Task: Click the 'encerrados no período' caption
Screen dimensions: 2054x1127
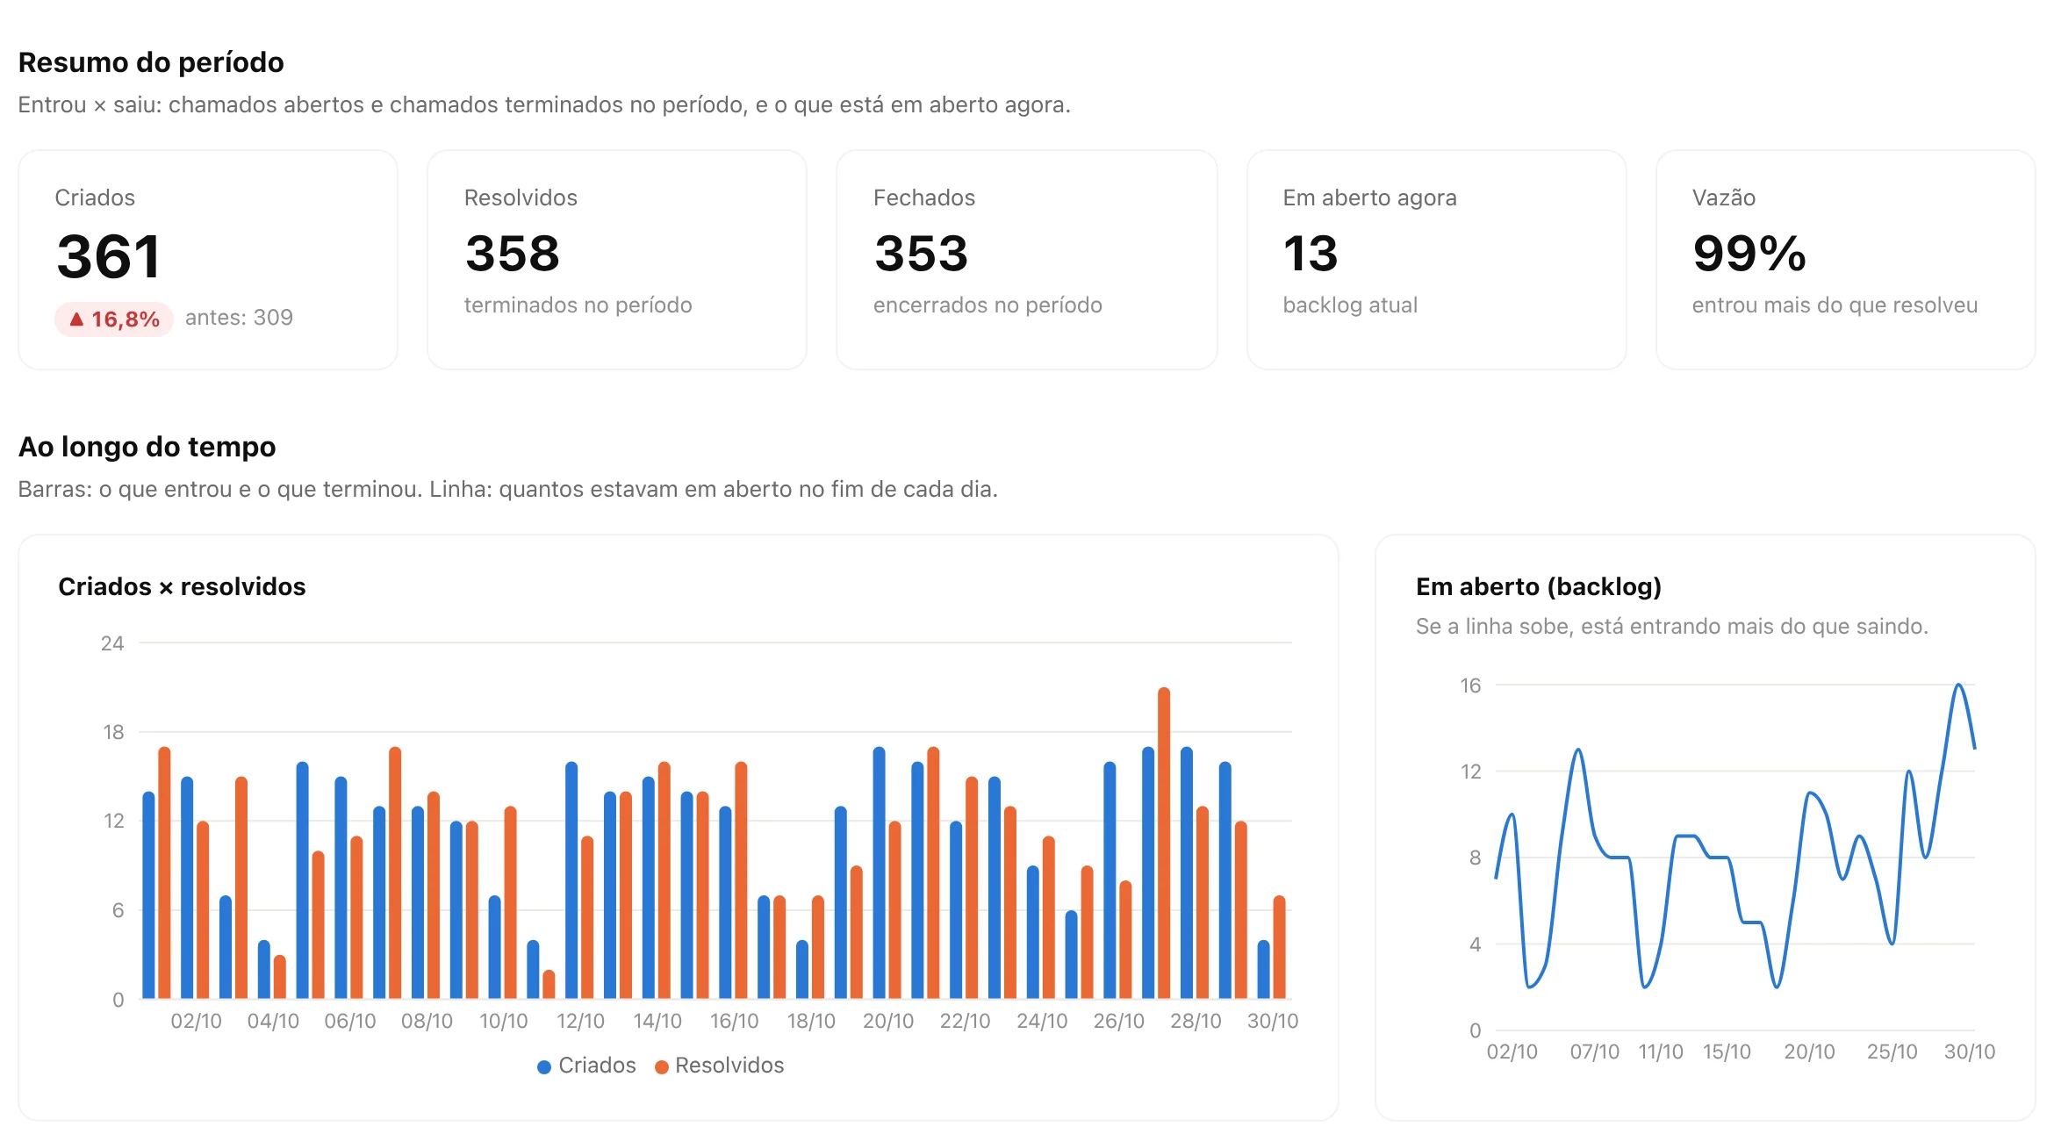Action: (987, 305)
